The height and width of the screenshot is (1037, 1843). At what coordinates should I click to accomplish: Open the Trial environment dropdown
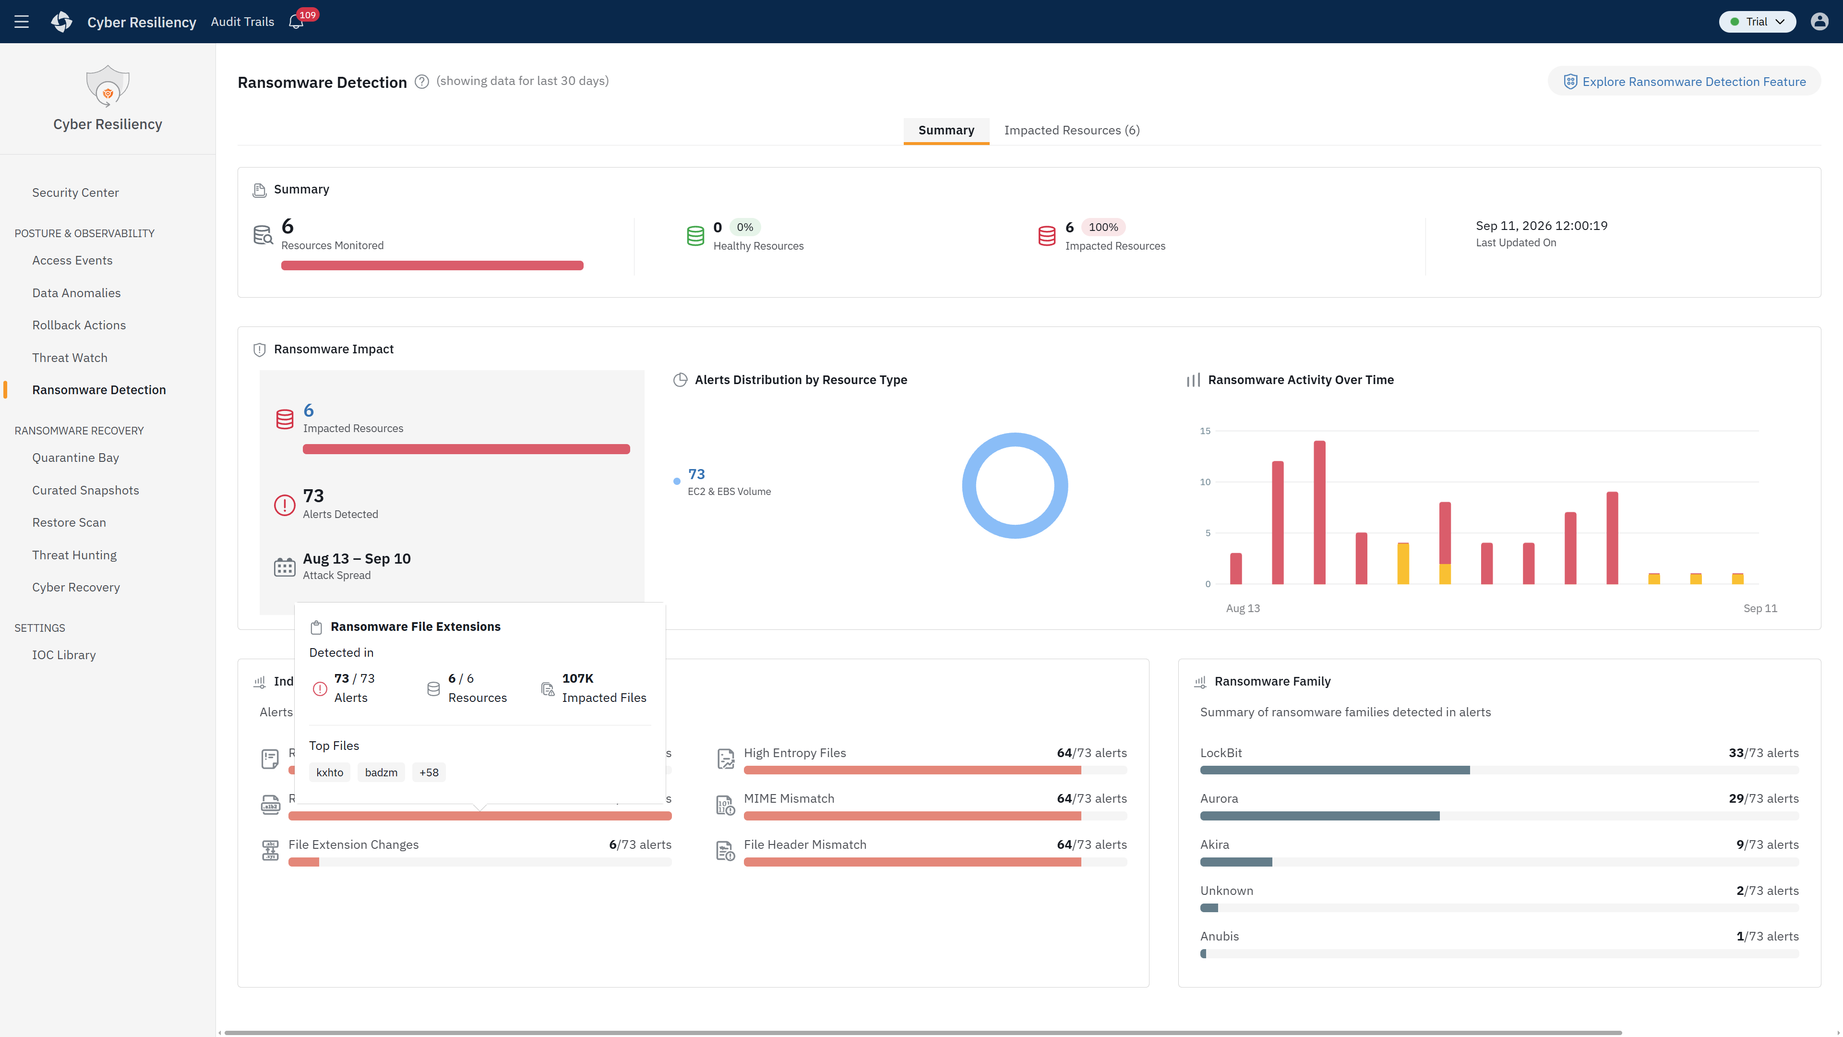click(1757, 22)
